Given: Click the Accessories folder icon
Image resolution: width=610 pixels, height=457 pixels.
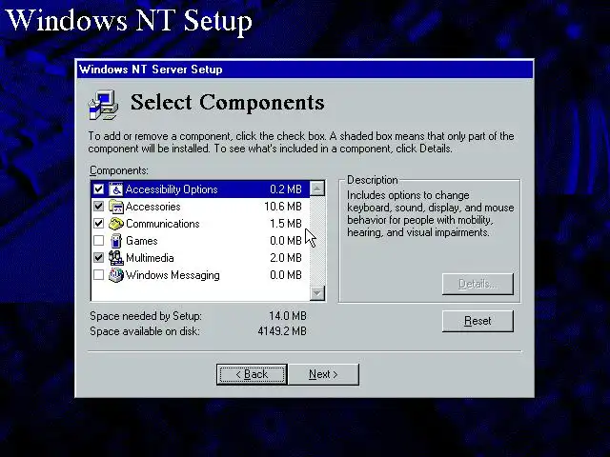Looking at the screenshot, I should click(x=115, y=207).
